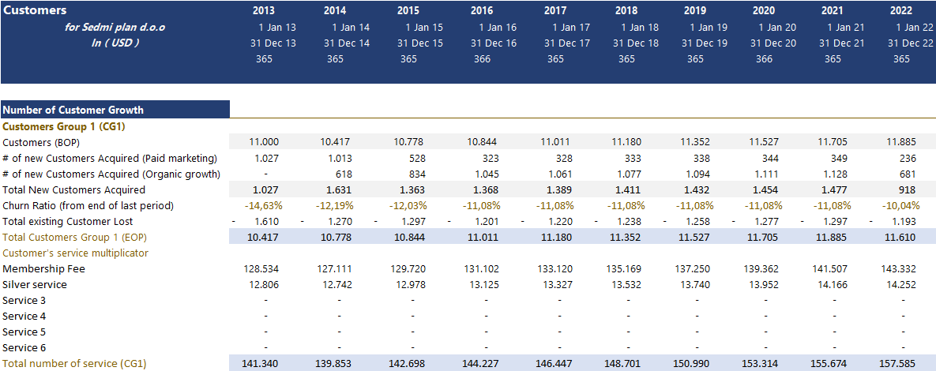Select the Customers Group 1 (CG1) label

(64, 126)
